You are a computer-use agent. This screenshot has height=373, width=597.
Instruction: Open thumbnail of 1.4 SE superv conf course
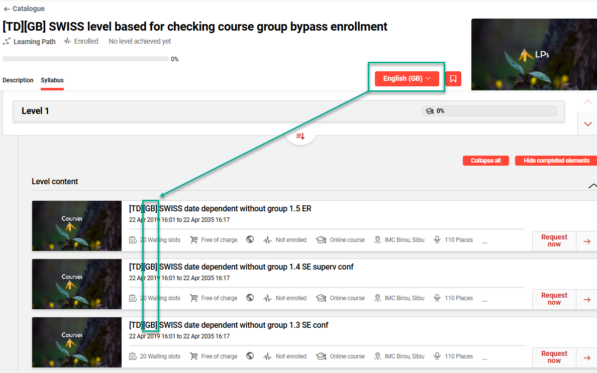click(77, 284)
